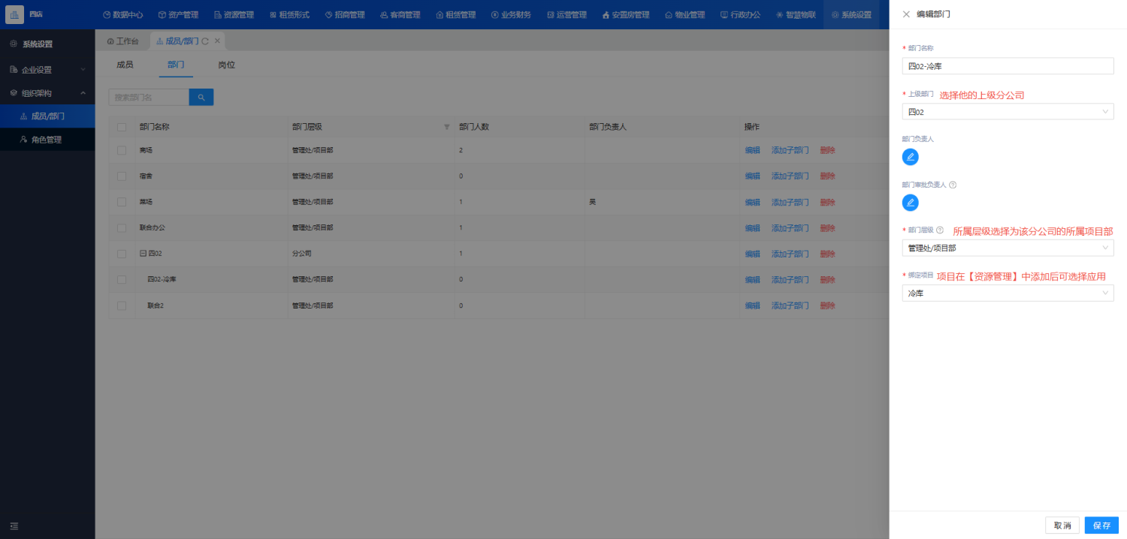
Task: Open 资产管理 in the top navigation
Action: point(178,14)
